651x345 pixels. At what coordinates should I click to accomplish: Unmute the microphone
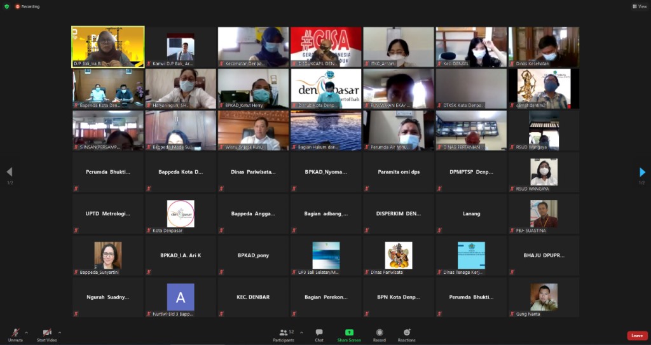click(15, 334)
